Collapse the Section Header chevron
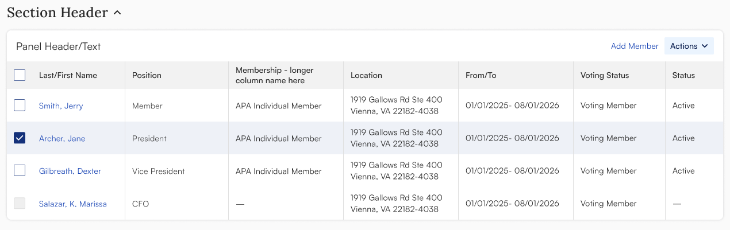This screenshot has height=230, width=730. [x=117, y=13]
